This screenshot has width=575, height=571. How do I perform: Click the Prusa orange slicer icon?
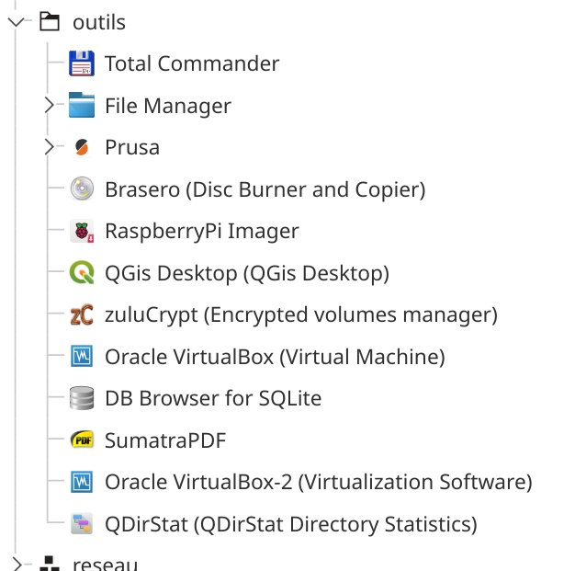82,147
